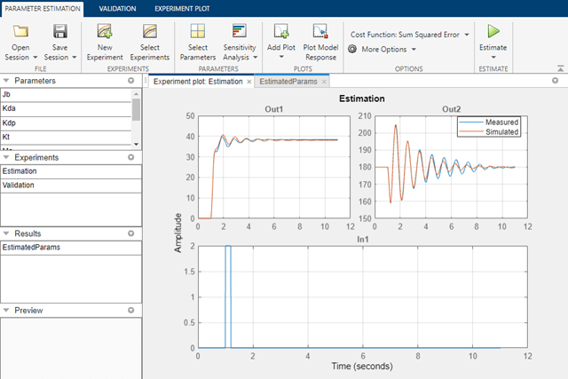The width and height of the screenshot is (568, 379).
Task: Open the Cost Function dropdown
Action: coord(410,35)
